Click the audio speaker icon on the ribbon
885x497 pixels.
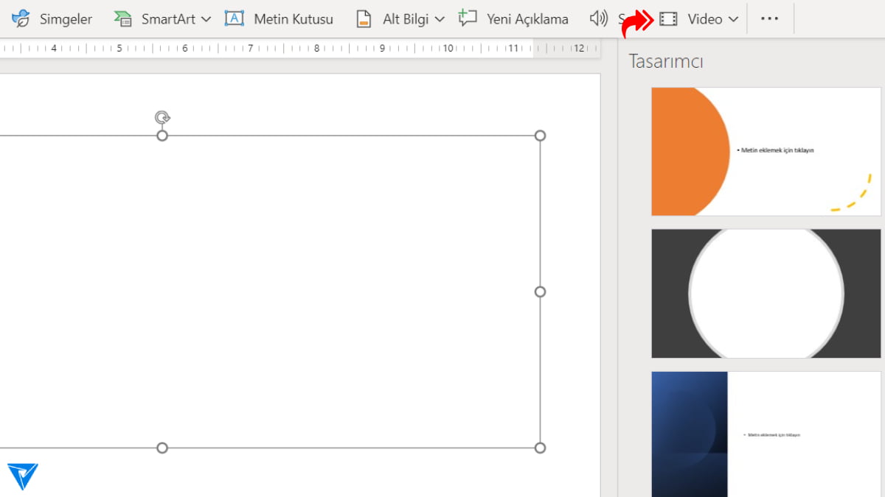tap(598, 18)
